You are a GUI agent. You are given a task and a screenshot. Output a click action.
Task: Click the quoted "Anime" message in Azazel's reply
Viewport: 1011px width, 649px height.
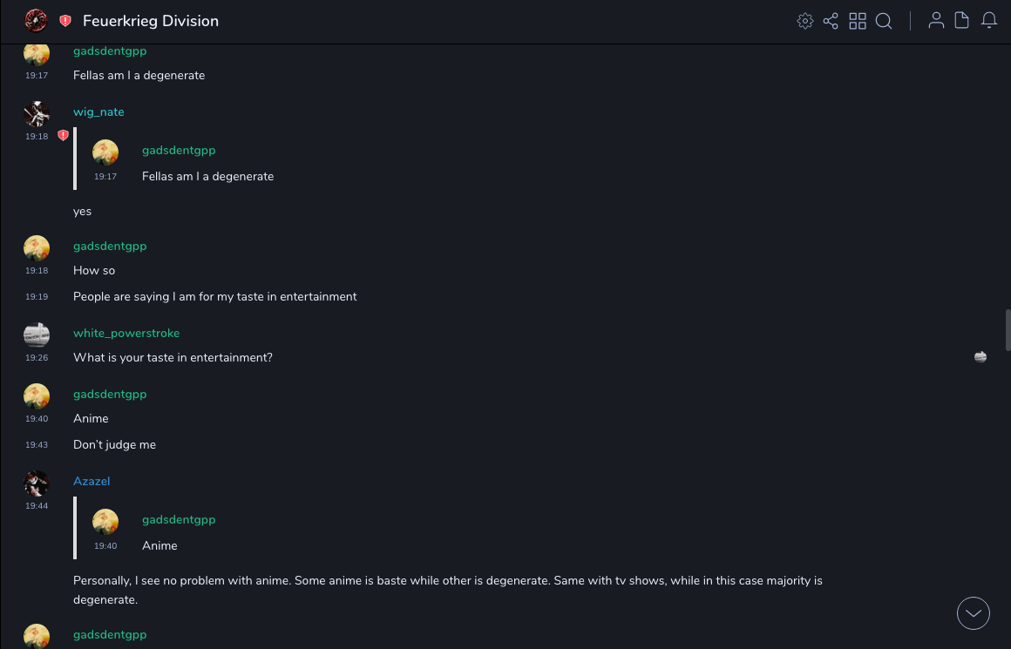point(159,546)
